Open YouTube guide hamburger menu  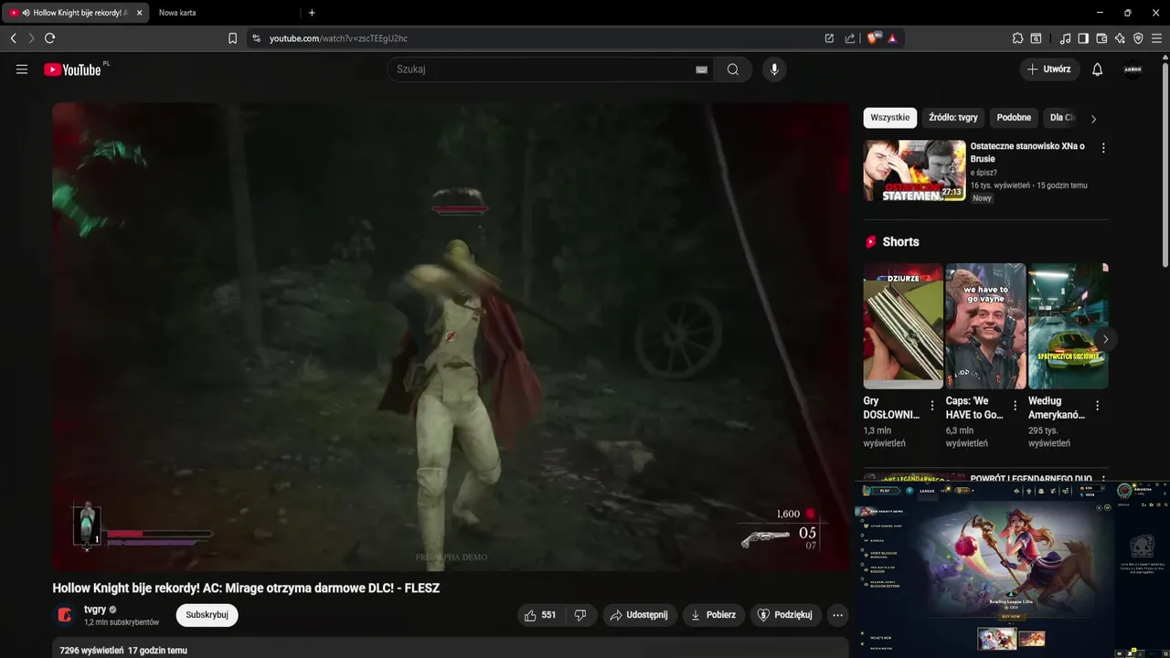(x=22, y=69)
